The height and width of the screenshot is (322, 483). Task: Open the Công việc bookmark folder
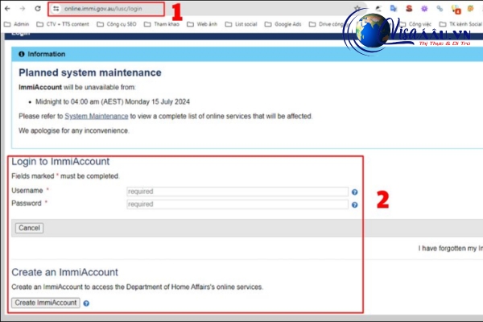[x=415, y=24]
